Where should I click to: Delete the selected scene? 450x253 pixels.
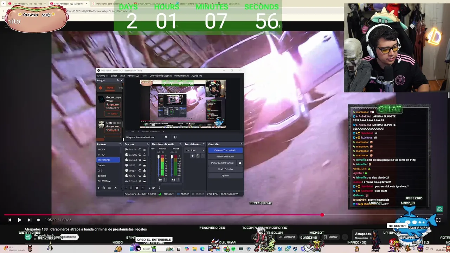point(104,188)
